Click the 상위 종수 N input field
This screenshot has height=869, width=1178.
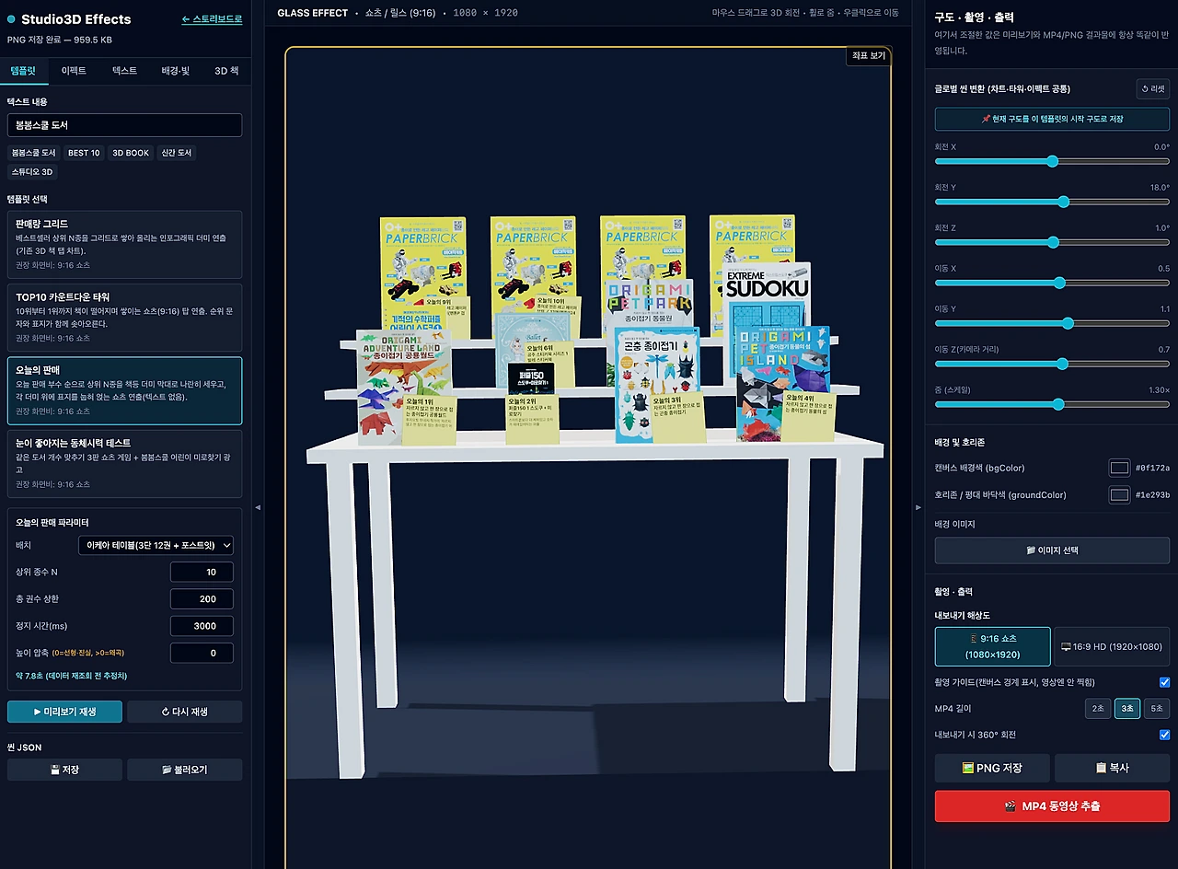tap(202, 573)
